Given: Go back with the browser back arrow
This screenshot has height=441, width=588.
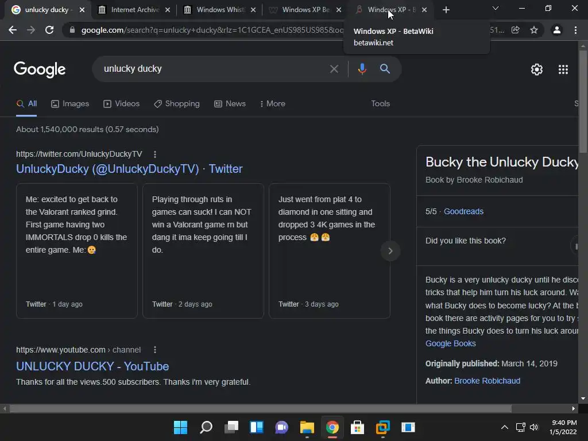Looking at the screenshot, I should [x=13, y=30].
